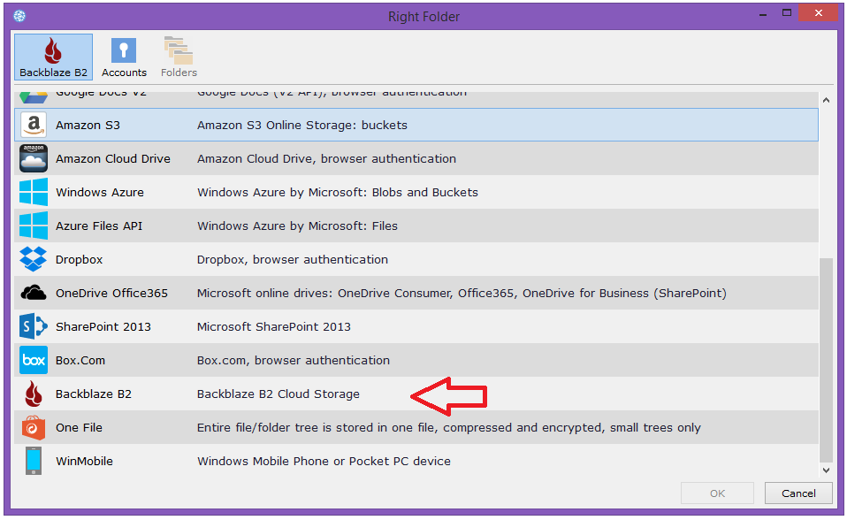This screenshot has height=520, width=847.
Task: Switch to the Accounts tab
Action: pyautogui.click(x=124, y=57)
